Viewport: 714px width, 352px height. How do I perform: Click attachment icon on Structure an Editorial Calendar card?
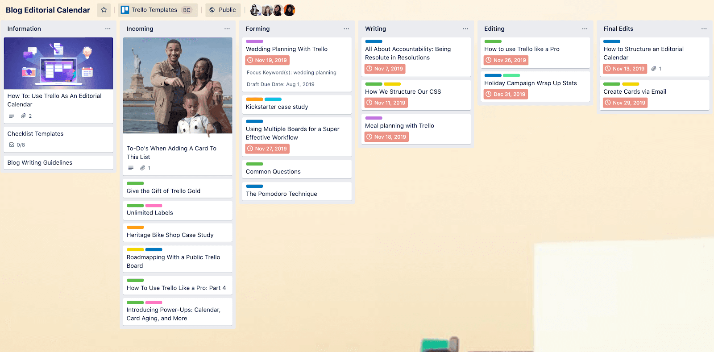pos(654,69)
